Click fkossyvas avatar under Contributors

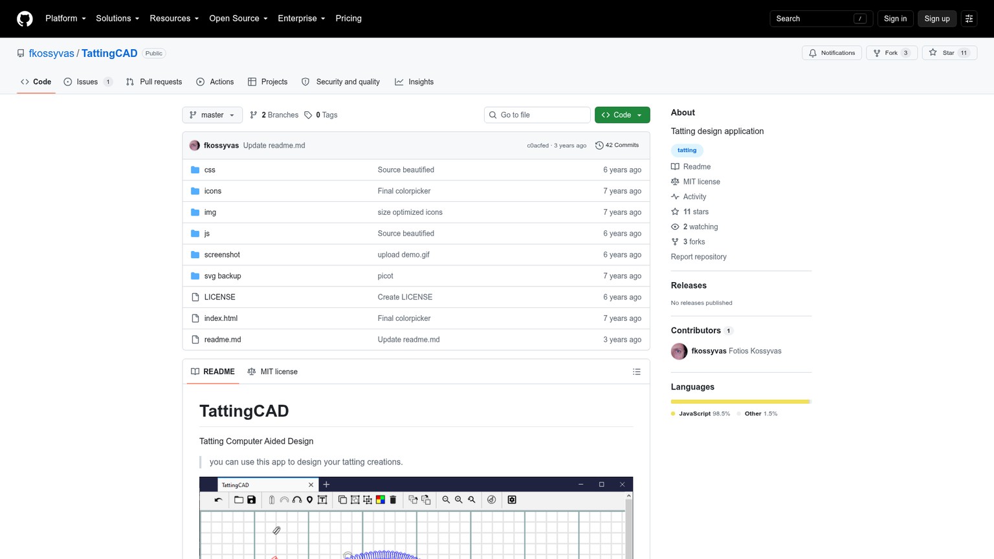tap(679, 351)
